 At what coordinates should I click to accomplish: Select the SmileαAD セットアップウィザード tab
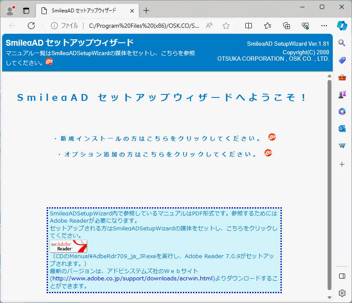point(87,11)
